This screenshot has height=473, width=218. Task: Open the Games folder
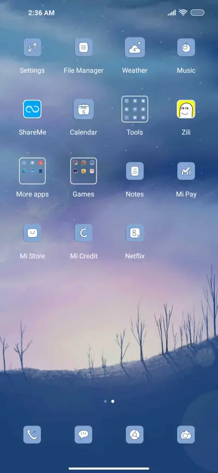[83, 171]
